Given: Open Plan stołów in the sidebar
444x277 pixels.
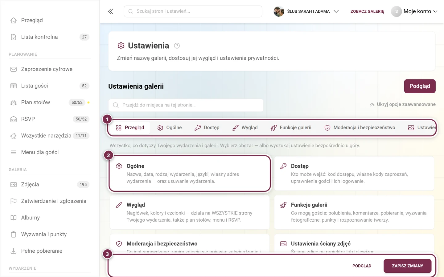Looking at the screenshot, I should click(50, 102).
